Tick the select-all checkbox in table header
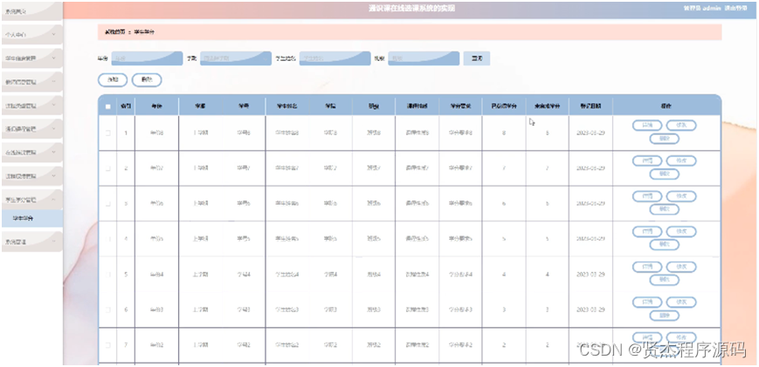This screenshot has width=759, height=367. coord(108,106)
